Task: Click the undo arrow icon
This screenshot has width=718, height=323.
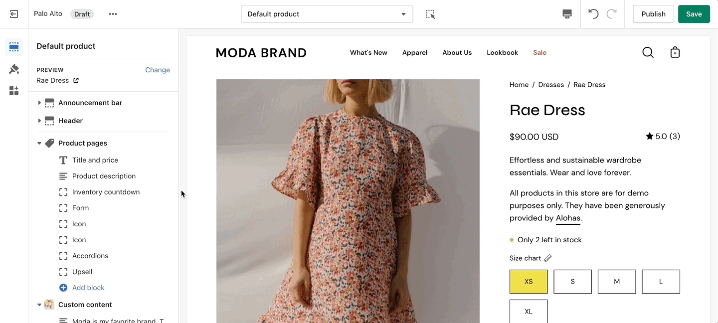Action: (593, 14)
